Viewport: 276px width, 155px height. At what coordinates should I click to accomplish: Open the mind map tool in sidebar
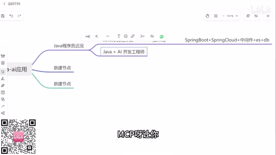(x=3, y=113)
